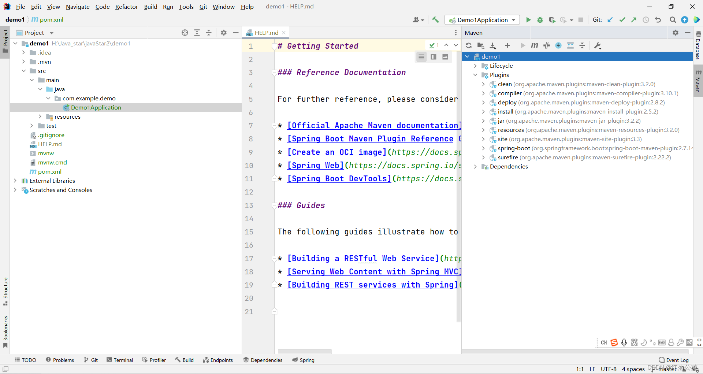
Task: Click the Spring Boot DevTools link
Action: [339, 179]
